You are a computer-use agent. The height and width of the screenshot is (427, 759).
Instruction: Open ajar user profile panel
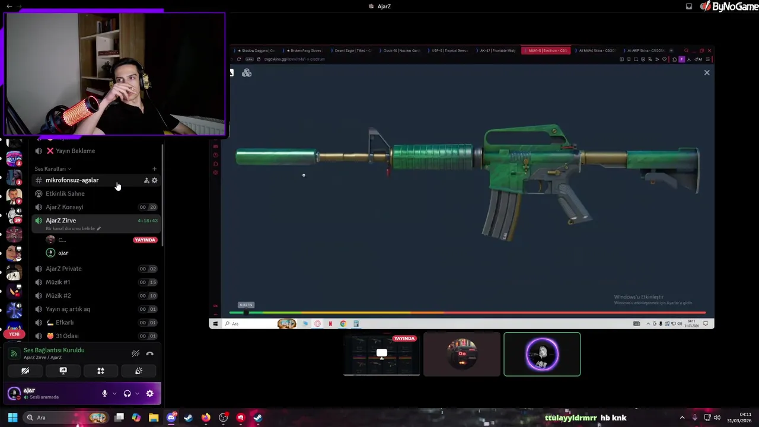[x=40, y=393]
